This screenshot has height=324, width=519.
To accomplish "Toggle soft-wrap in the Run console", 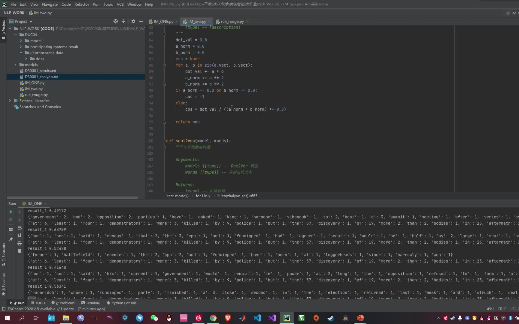I will point(20,228).
